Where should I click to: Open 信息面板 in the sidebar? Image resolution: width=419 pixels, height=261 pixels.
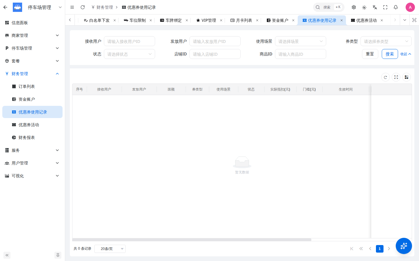33,23
